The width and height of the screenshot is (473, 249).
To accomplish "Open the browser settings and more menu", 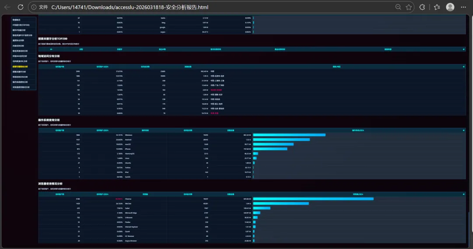I will [463, 7].
